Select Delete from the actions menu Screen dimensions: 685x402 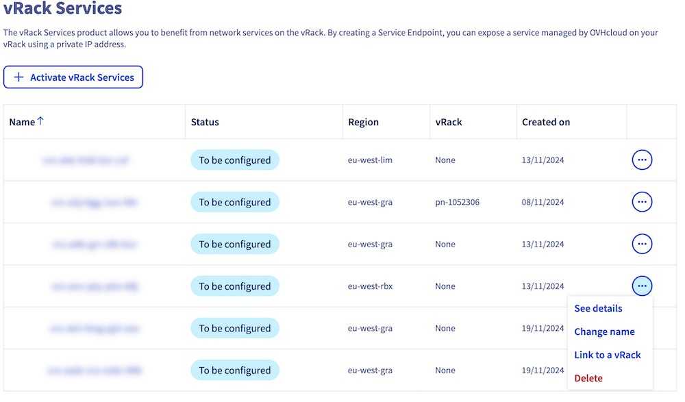coord(588,378)
